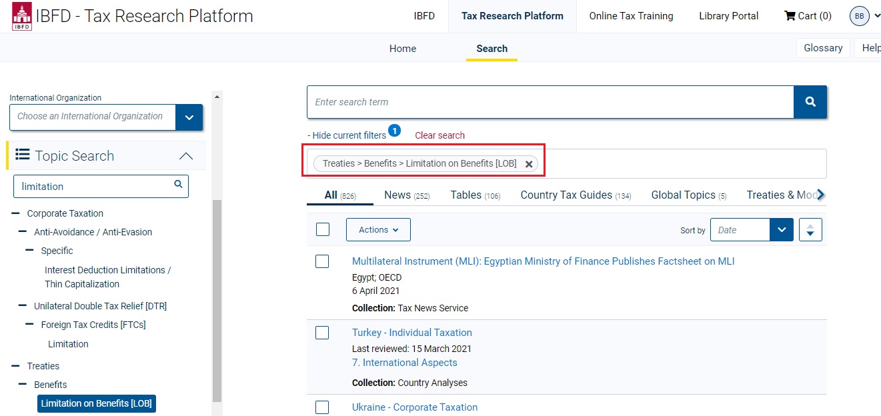Select Interest Deduction Limitations / Thin Capitalization

[108, 277]
